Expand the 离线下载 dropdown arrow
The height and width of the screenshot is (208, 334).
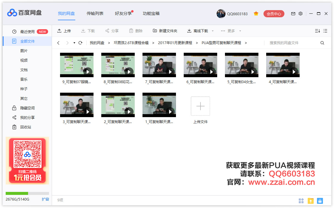click(213, 31)
